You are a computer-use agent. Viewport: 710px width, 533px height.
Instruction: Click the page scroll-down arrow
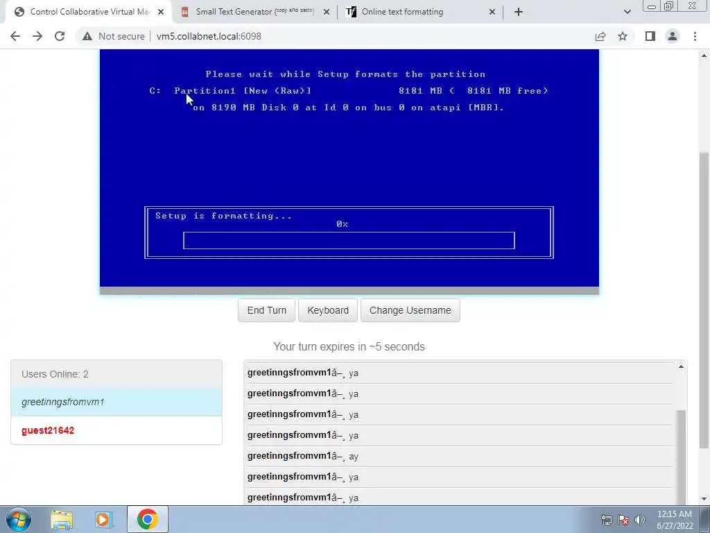tap(704, 499)
